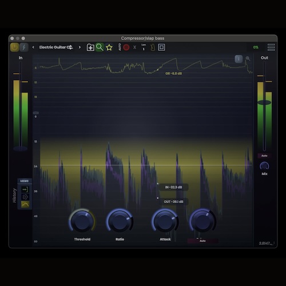Toggle the Auto release button below knob
Image resolution: width=286 pixels, height=286 pixels.
coord(202,241)
